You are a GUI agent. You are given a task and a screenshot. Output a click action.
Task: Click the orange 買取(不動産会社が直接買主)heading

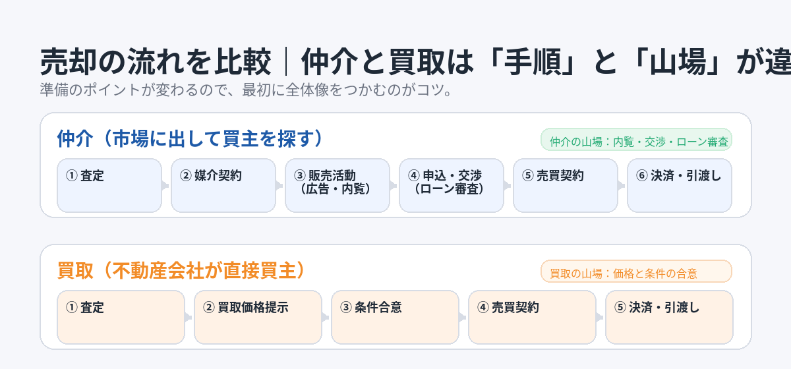[181, 270]
